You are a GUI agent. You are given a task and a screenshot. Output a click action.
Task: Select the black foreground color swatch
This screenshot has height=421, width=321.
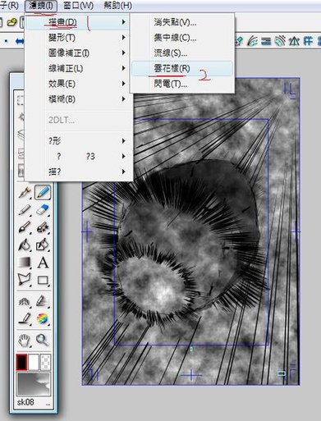click(22, 362)
